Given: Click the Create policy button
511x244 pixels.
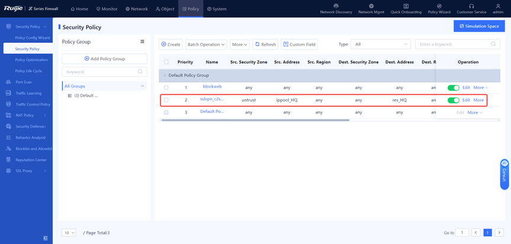Looking at the screenshot, I should tap(171, 44).
